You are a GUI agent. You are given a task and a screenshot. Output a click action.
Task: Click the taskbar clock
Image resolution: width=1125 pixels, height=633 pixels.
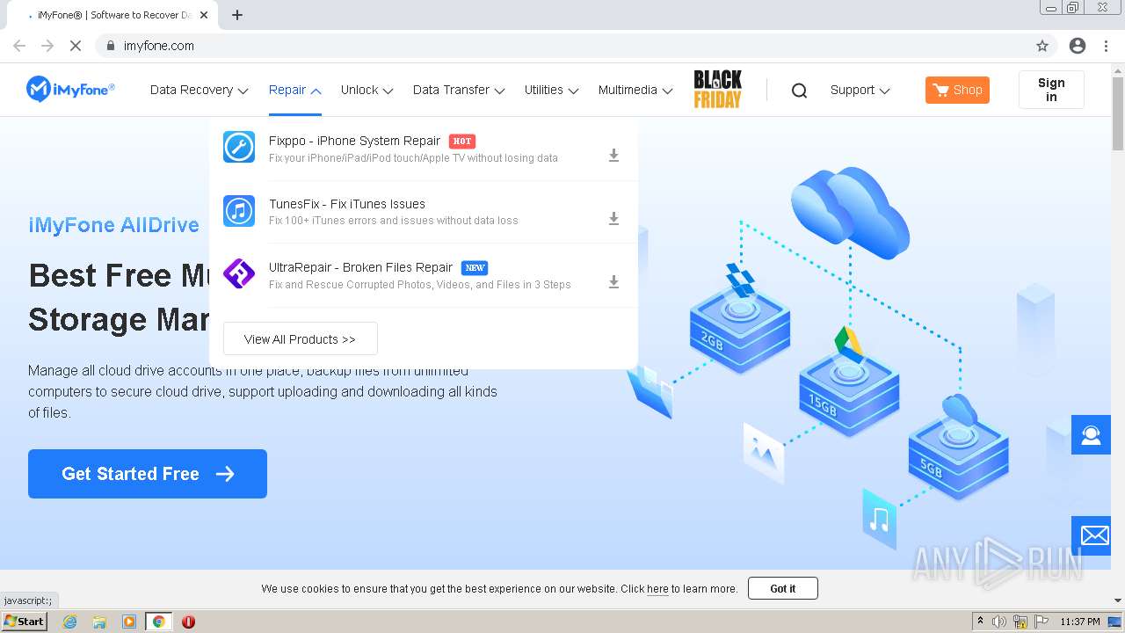coord(1080,622)
